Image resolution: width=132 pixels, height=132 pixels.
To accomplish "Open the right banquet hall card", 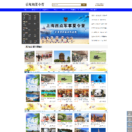I will coord(81,93).
